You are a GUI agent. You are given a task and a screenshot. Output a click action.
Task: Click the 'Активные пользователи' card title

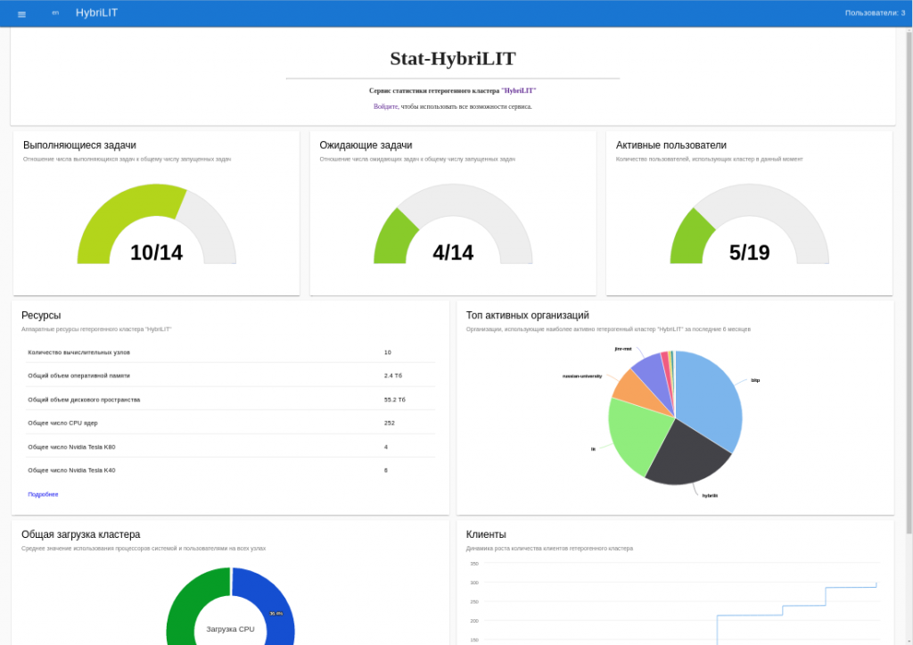[x=670, y=145]
